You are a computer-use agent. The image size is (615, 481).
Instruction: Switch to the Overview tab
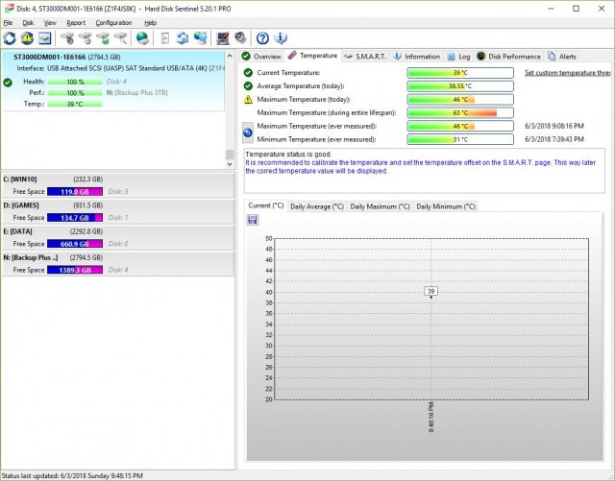[261, 57]
